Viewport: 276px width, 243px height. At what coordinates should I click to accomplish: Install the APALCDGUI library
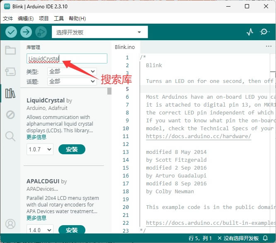(72, 230)
